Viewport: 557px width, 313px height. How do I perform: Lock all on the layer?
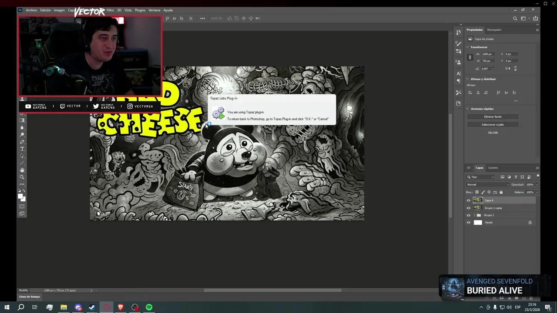click(501, 192)
